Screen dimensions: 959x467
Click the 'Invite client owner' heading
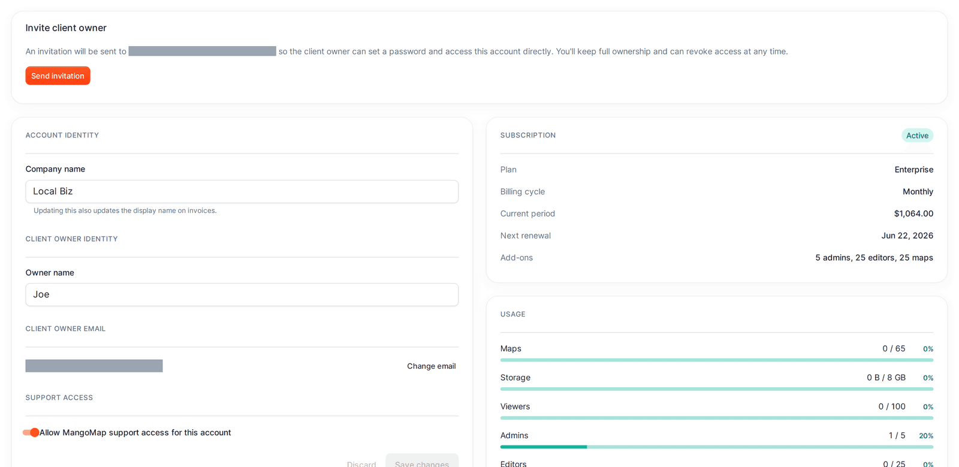pos(66,28)
